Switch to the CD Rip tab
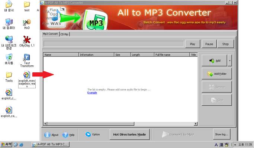This screenshot has height=148, width=254. [64, 34]
